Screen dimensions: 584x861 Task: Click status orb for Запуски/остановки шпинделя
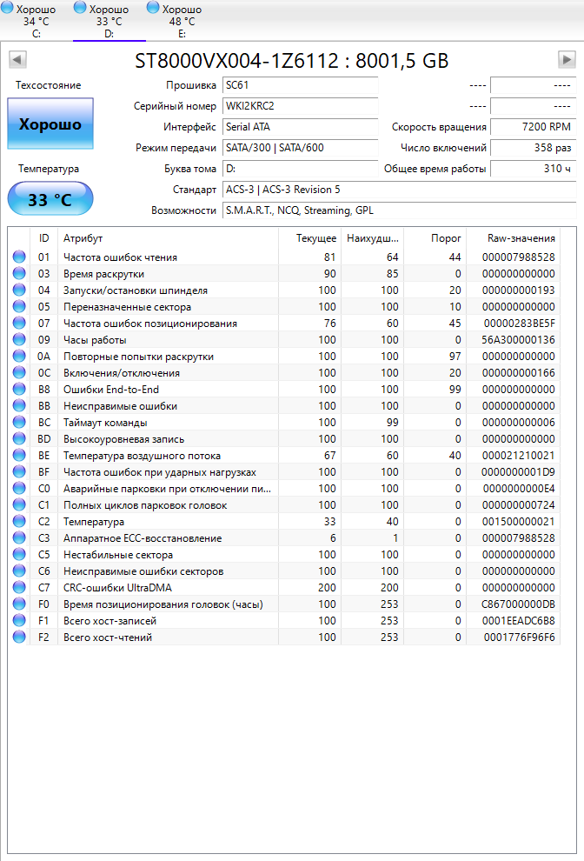[x=19, y=290]
